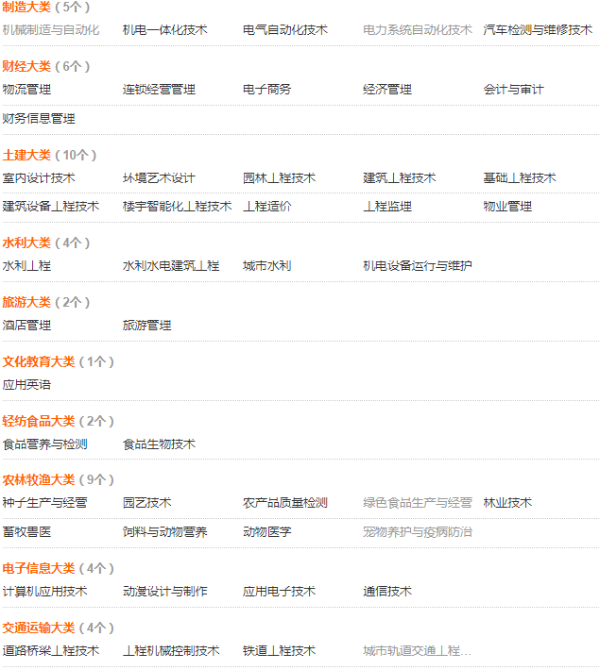The width and height of the screenshot is (600, 670).
Task: Click the 应用英语 major link
Action: click(x=26, y=385)
